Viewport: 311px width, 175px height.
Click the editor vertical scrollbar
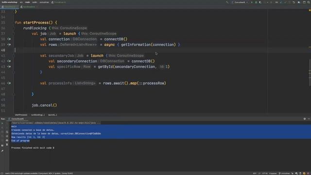coord(310,72)
